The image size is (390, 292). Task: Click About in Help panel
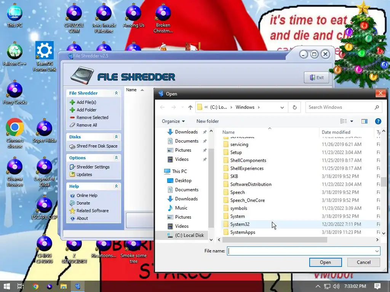[79, 218]
